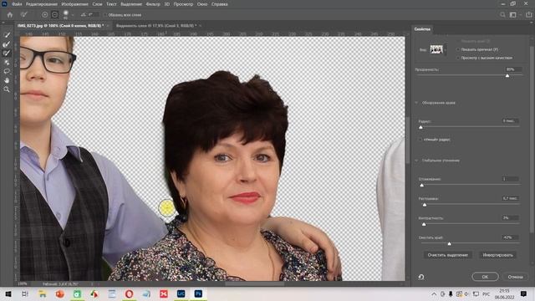Click the Photoshop taskbar icon
Screen dimensions: 535x301
coord(198,293)
